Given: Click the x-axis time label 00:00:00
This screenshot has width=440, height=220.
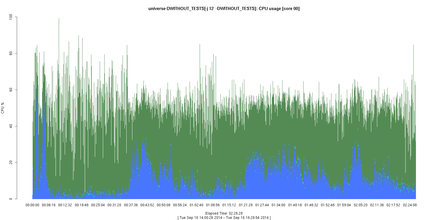Looking at the screenshot, I should 32,205.
